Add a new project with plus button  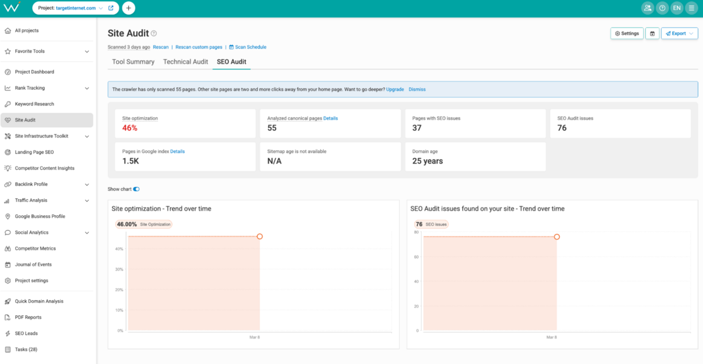[x=129, y=8]
